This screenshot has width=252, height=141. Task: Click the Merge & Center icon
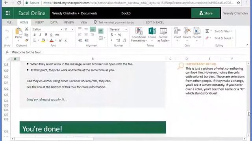[x=101, y=38]
